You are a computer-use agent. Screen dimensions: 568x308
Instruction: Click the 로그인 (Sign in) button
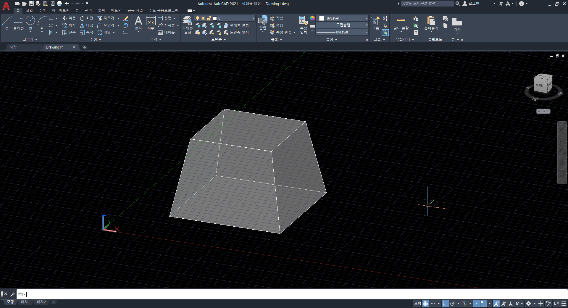click(471, 4)
